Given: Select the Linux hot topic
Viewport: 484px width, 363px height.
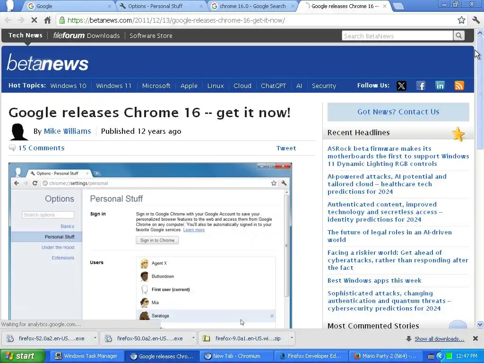Looking at the screenshot, I should (216, 86).
